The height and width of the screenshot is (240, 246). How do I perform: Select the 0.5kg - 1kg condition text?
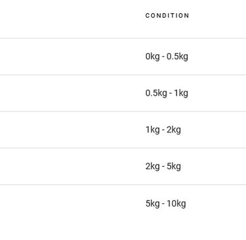167,93
